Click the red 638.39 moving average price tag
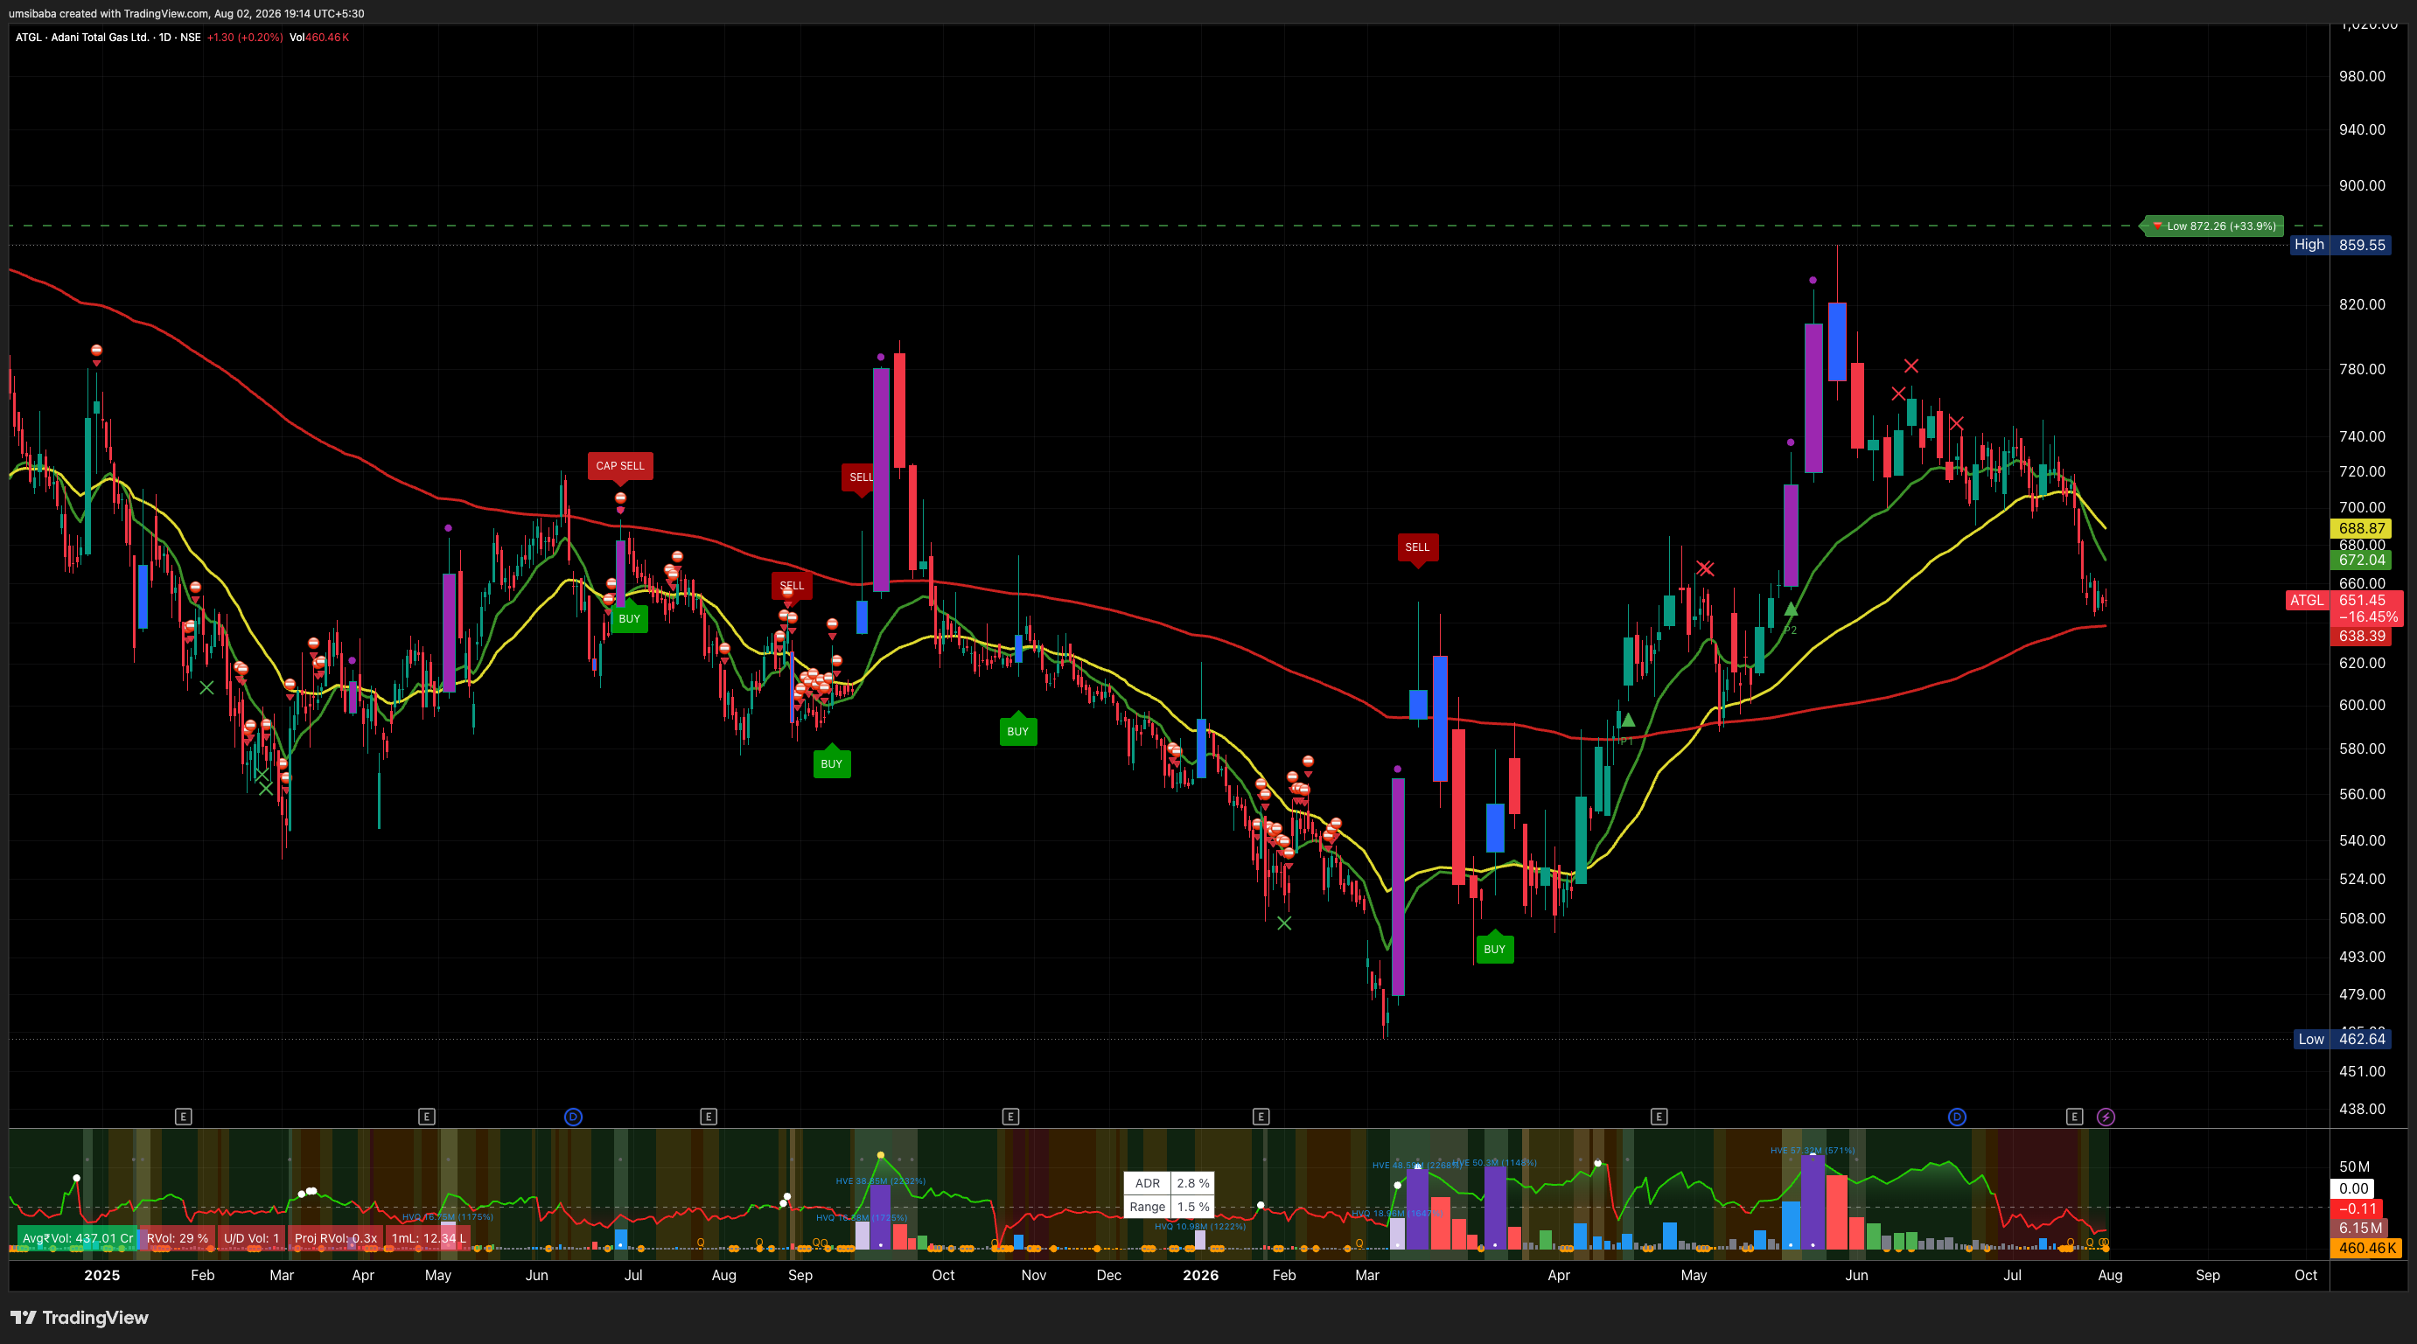Screen dimensions: 2417x1344 (x=2362, y=636)
